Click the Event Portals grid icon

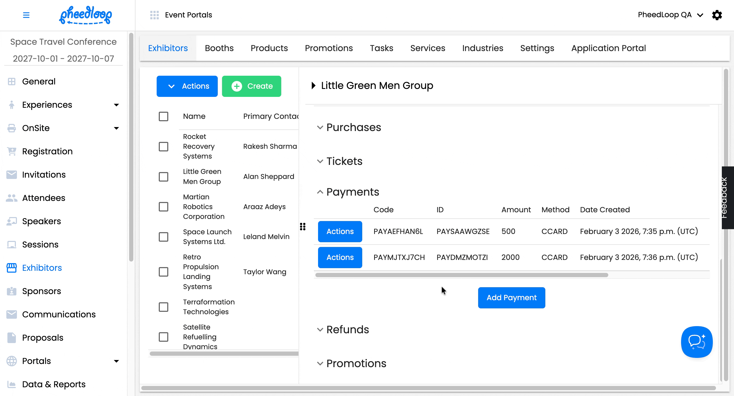154,15
